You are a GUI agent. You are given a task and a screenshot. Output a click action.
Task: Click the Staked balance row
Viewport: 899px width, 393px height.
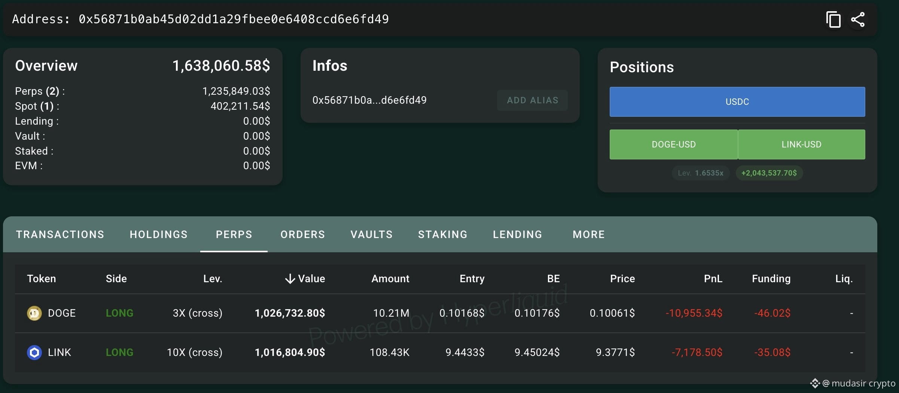pos(143,151)
